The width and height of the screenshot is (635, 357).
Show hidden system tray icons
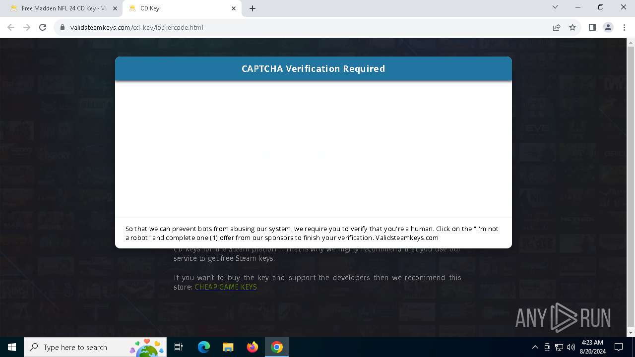[535, 347]
